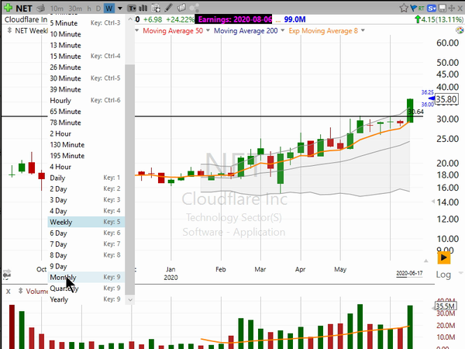The height and width of the screenshot is (349, 465).
Task: Close the Volume pane with its X
Action: coord(8,291)
